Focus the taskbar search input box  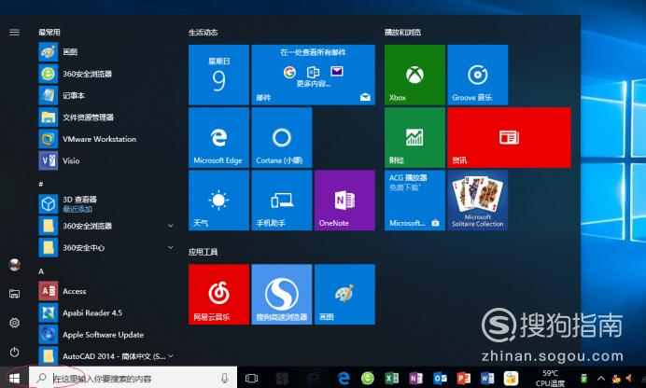coord(133,378)
